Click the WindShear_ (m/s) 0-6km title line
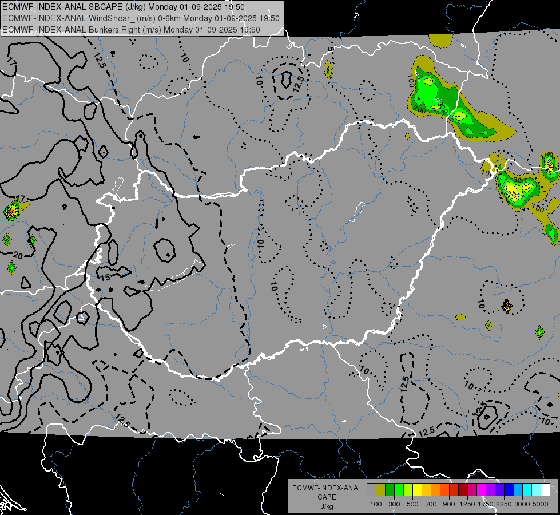The image size is (560, 515). (141, 18)
